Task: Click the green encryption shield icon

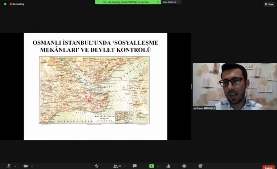Action: (x=5, y=4)
